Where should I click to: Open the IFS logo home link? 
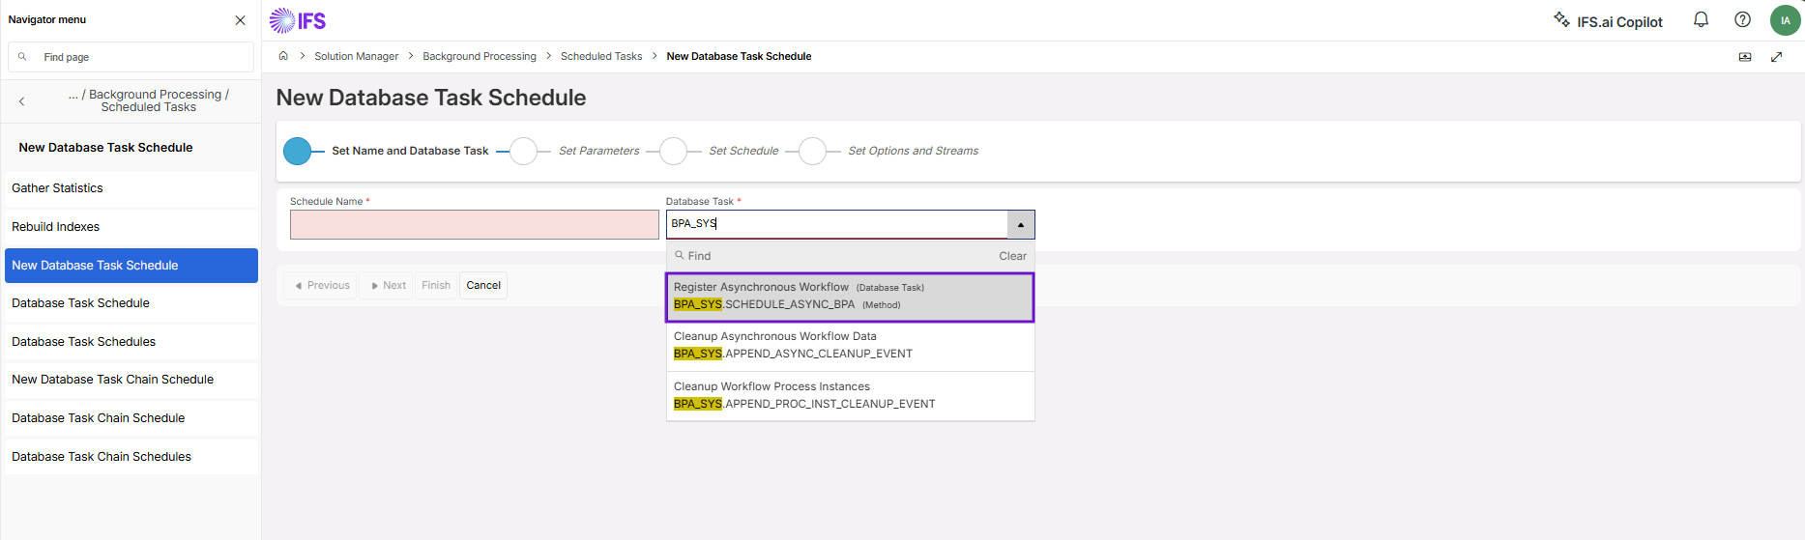coord(298,20)
